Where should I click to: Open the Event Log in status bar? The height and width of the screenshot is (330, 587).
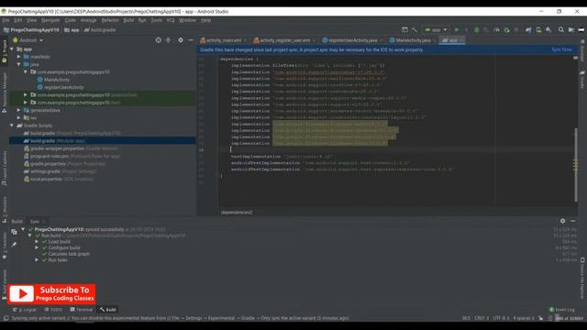[x=561, y=310]
